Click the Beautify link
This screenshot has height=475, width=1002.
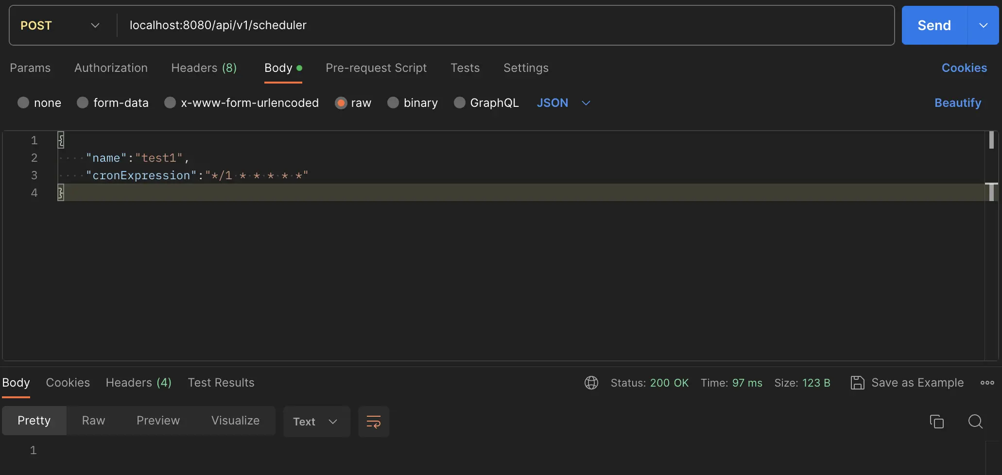957,103
